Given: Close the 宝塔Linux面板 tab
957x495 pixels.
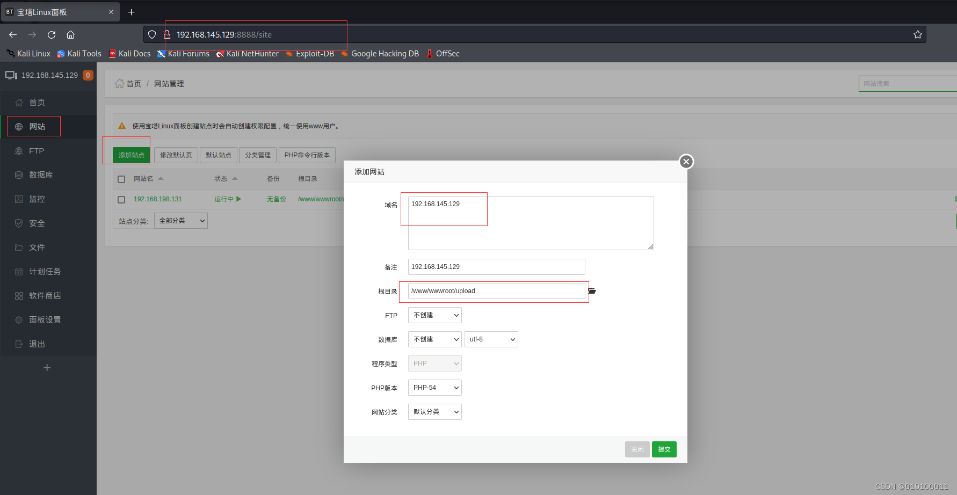Looking at the screenshot, I should pyautogui.click(x=111, y=12).
